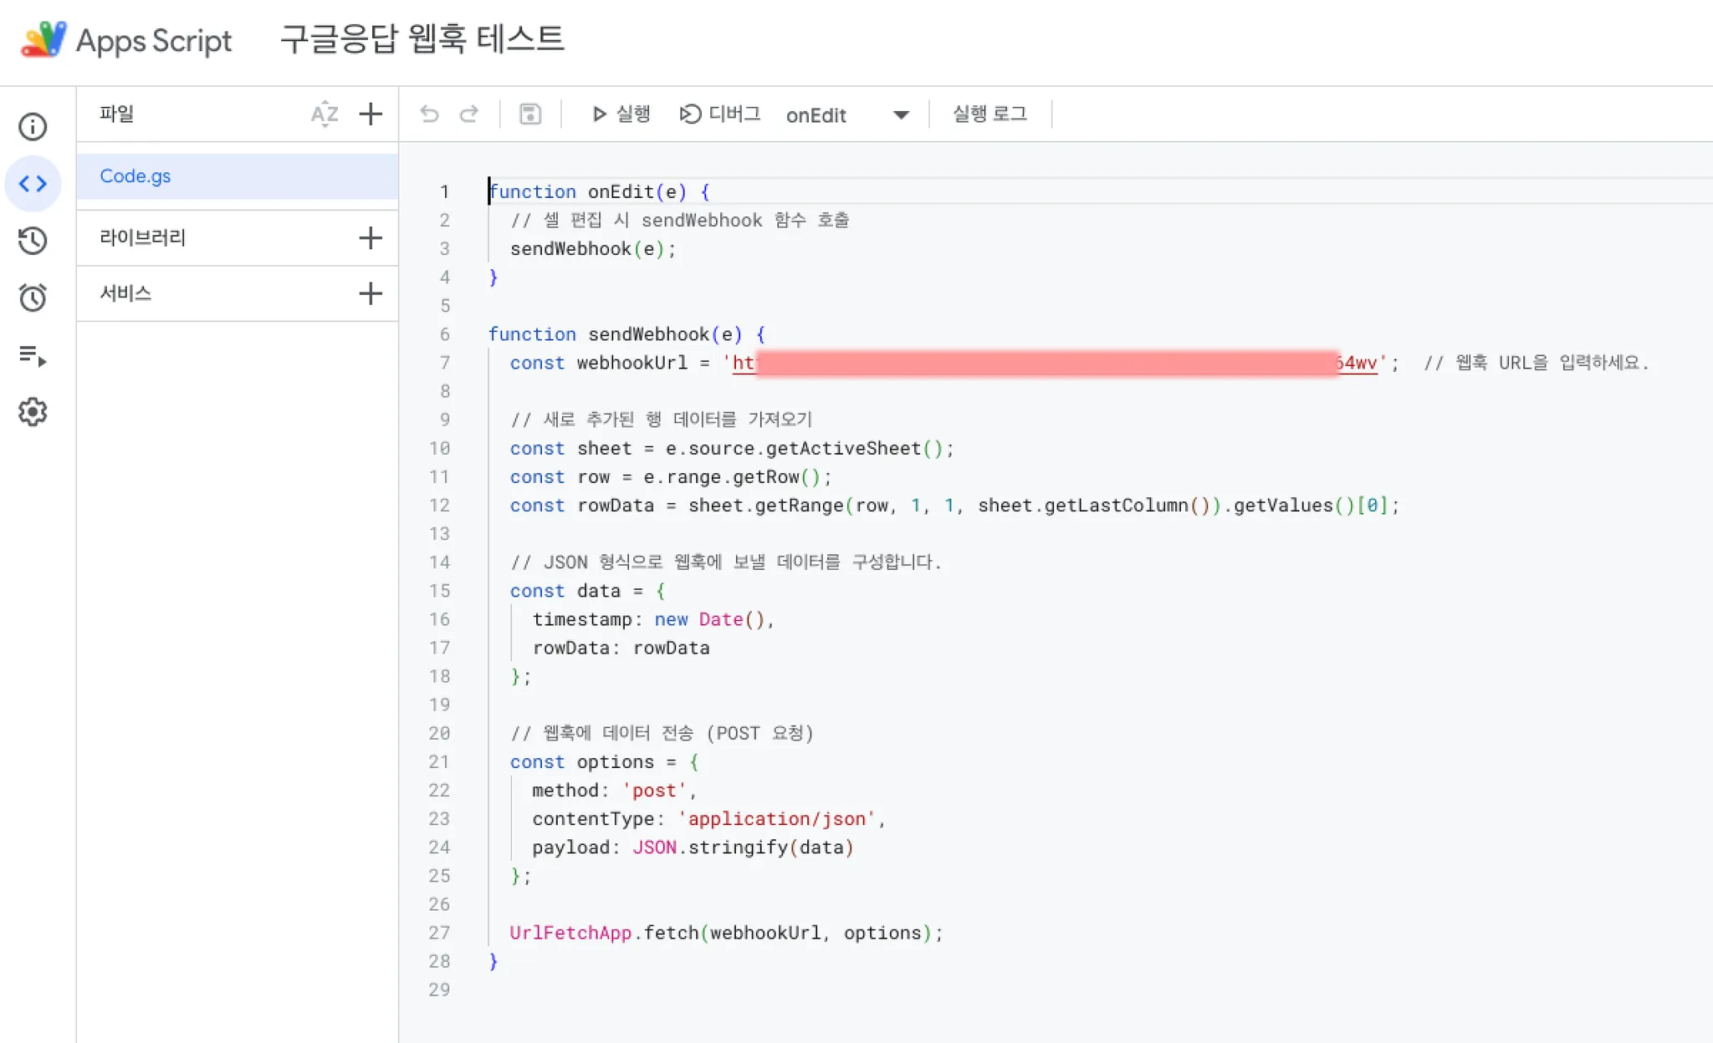
Task: Start debugging with 디버그
Action: pos(720,114)
